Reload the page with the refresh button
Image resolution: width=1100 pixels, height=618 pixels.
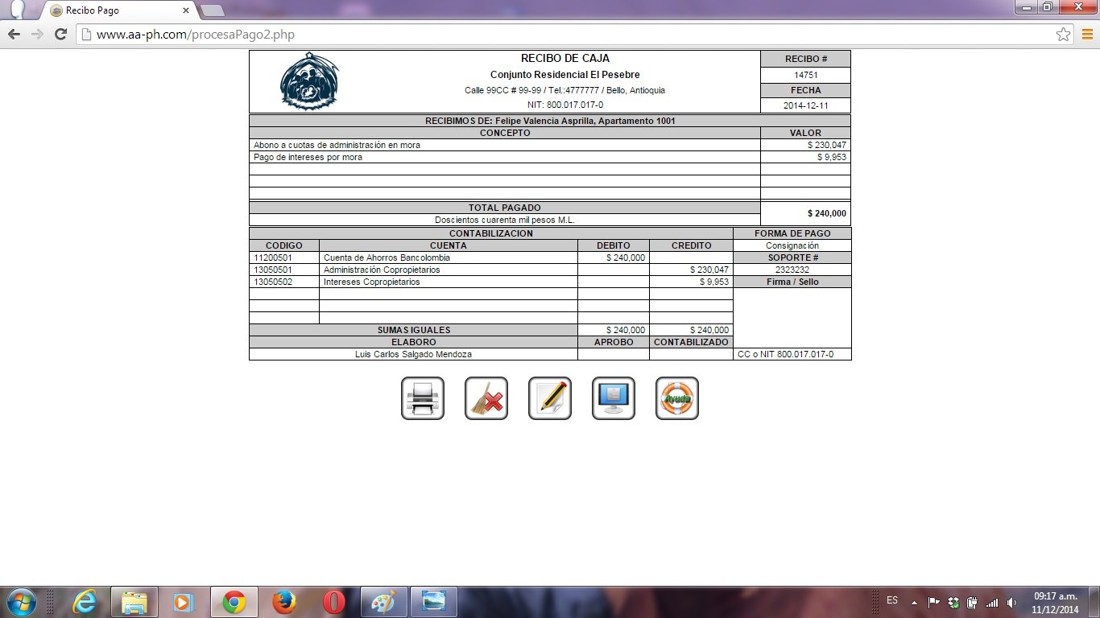click(60, 34)
